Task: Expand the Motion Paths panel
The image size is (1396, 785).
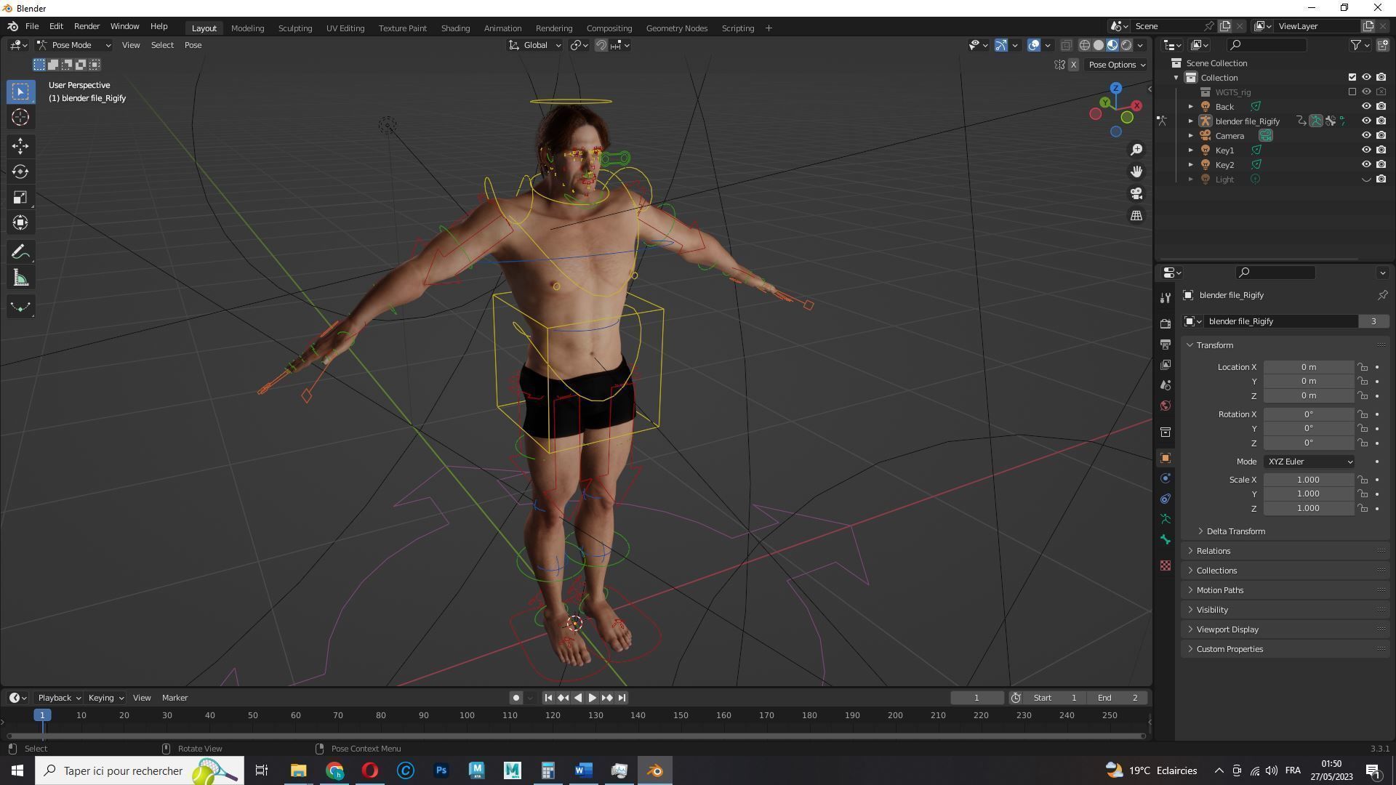Action: (x=1219, y=590)
